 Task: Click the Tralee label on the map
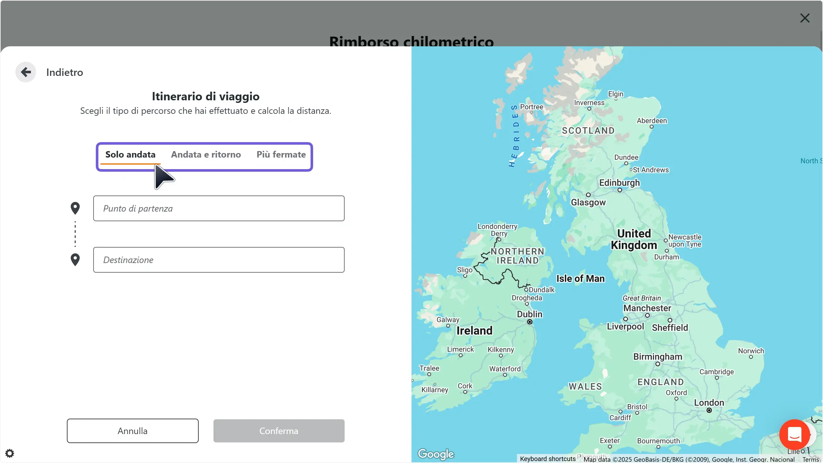[429, 368]
